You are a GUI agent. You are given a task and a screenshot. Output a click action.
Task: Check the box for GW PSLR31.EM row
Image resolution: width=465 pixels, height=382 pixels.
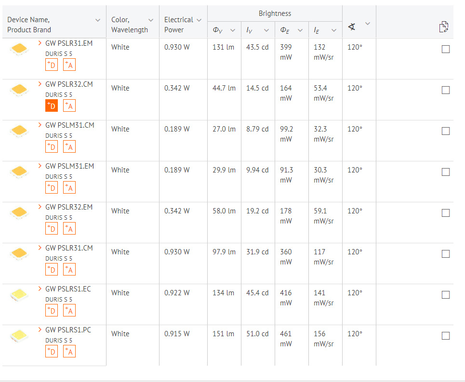click(x=446, y=49)
